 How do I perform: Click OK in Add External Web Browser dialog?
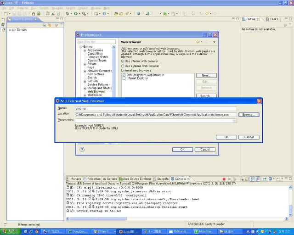[226, 137]
